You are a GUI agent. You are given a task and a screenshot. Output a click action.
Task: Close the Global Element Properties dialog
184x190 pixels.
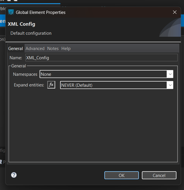174,12
